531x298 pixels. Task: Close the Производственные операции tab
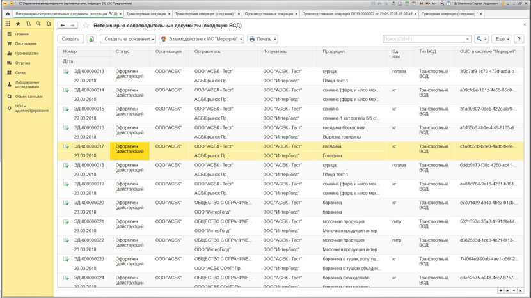pos(296,14)
